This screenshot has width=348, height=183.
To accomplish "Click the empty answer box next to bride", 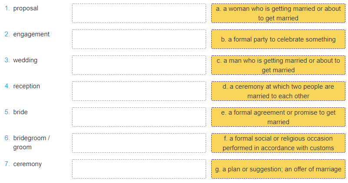I will click(x=139, y=117).
